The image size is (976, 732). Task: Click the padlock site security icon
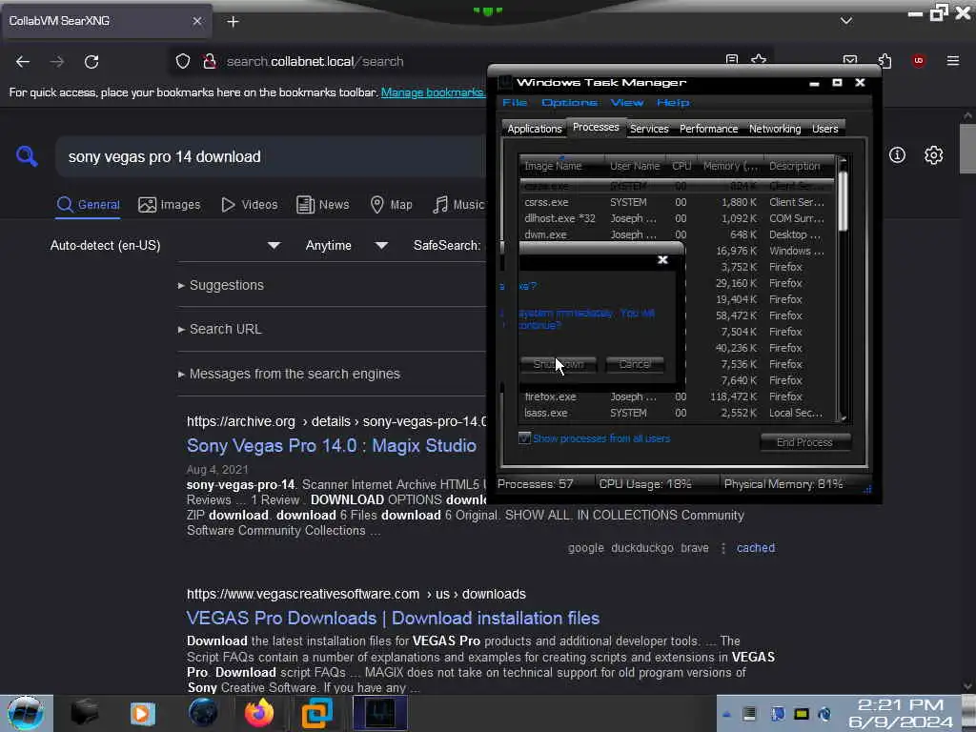point(209,61)
